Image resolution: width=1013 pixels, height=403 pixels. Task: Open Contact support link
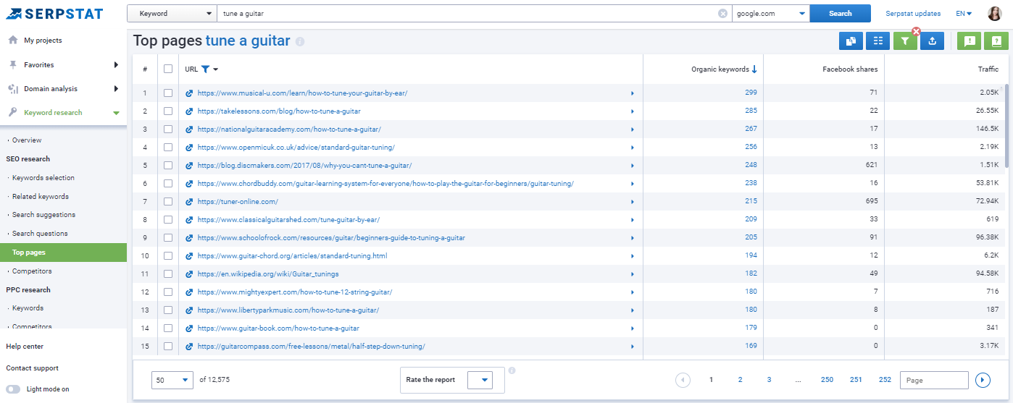33,368
